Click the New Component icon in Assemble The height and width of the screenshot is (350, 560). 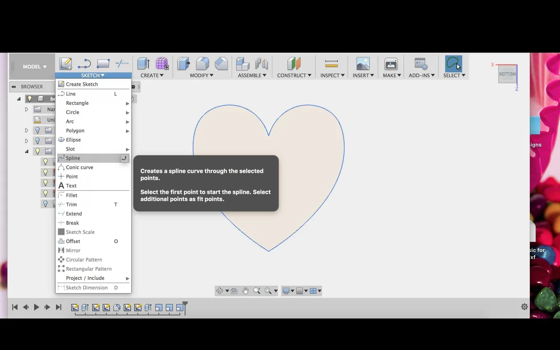pos(242,64)
